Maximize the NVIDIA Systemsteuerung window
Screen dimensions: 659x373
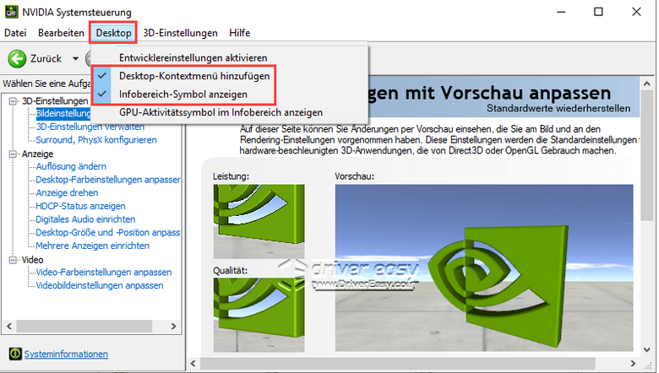[x=598, y=12]
